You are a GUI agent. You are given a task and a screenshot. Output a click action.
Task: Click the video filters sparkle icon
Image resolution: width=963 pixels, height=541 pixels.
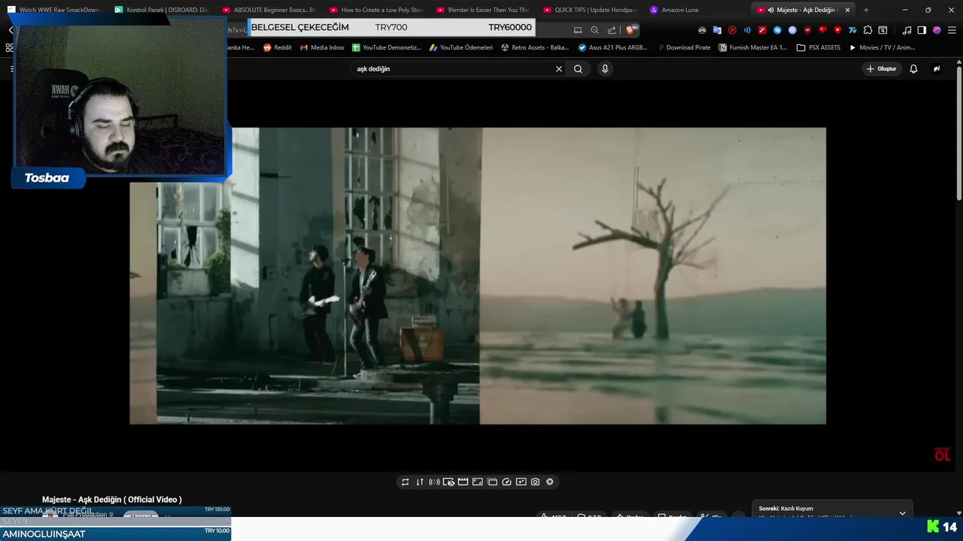[521, 482]
